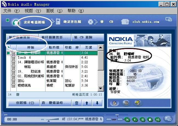178x126 pixels.
Task: Sort by the duration column header
Action: tap(89, 47)
